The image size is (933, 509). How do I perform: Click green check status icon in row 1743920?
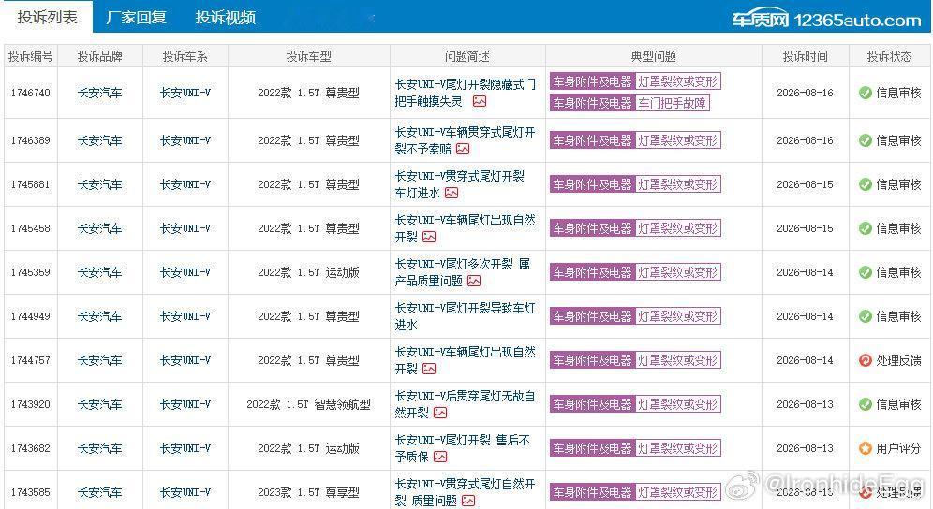(x=866, y=404)
